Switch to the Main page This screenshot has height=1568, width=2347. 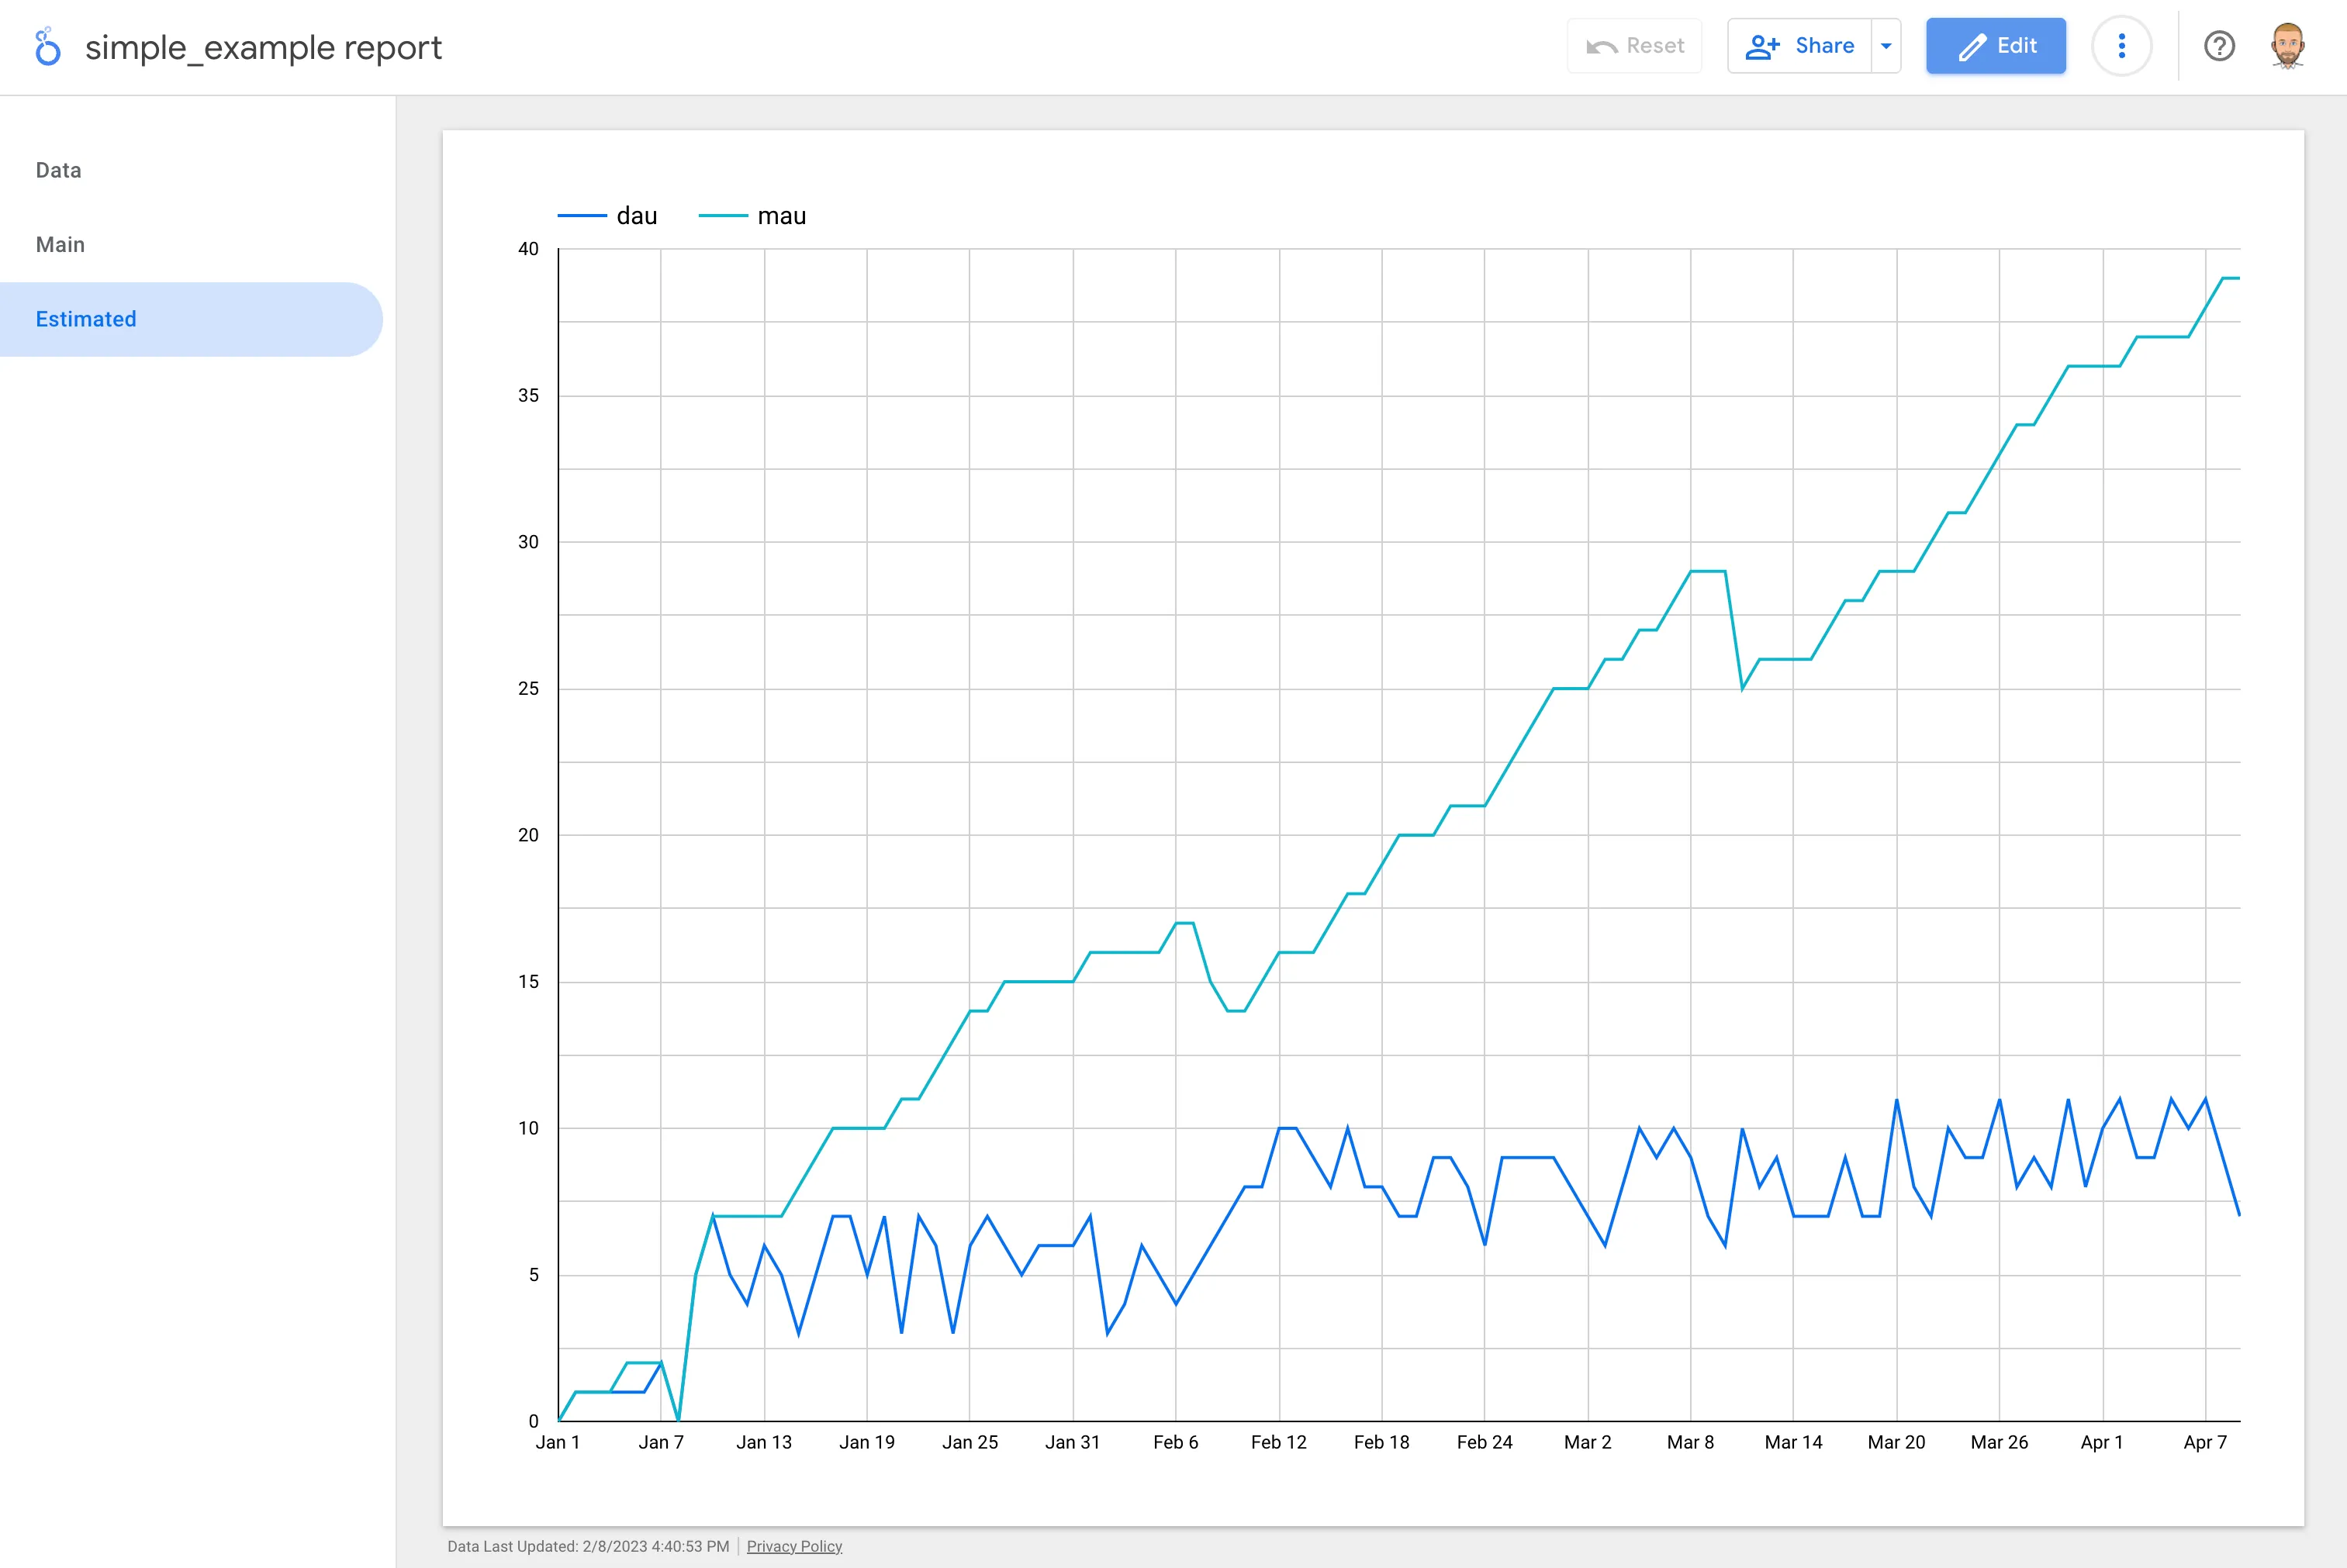(59, 243)
